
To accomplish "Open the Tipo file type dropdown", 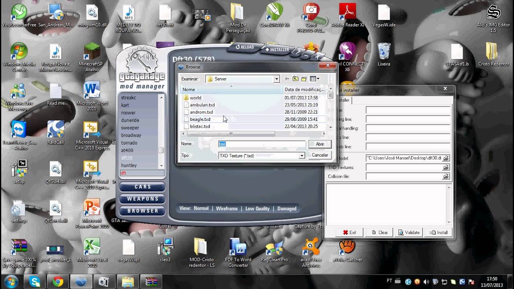I will (302, 155).
